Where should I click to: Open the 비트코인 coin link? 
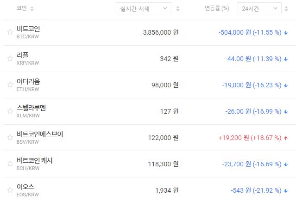pyautogui.click(x=28, y=29)
